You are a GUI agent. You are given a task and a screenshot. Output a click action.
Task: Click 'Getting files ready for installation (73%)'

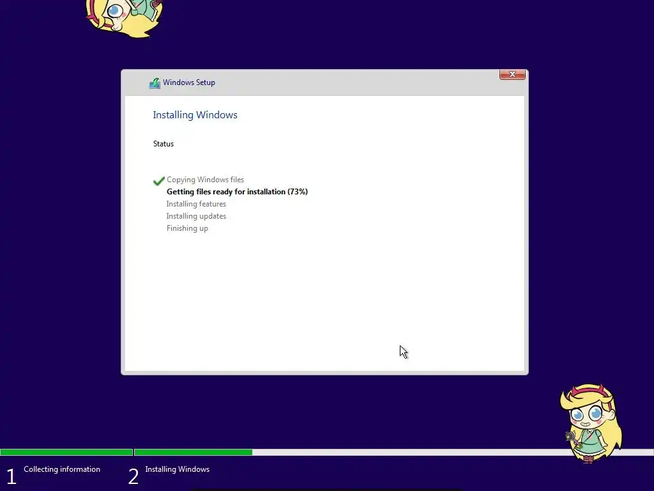click(237, 192)
